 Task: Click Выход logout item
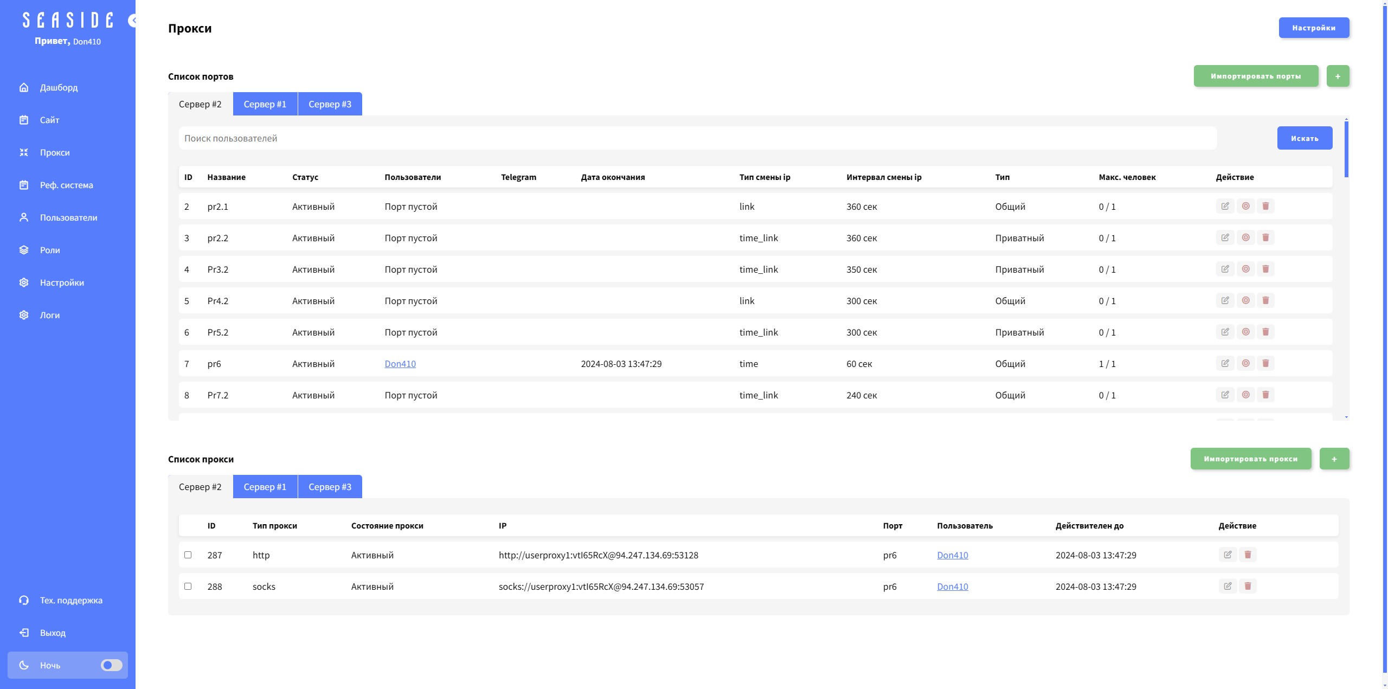pyautogui.click(x=52, y=633)
